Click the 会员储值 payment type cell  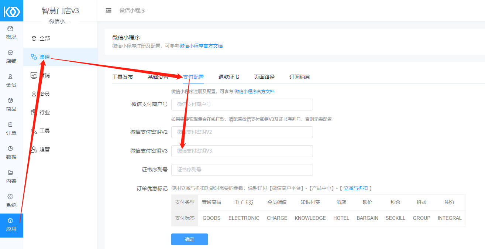pyautogui.click(x=277, y=202)
